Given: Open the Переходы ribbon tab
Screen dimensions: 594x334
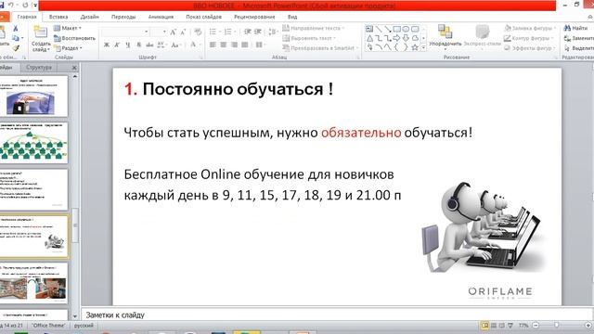Looking at the screenshot, I should [x=123, y=17].
